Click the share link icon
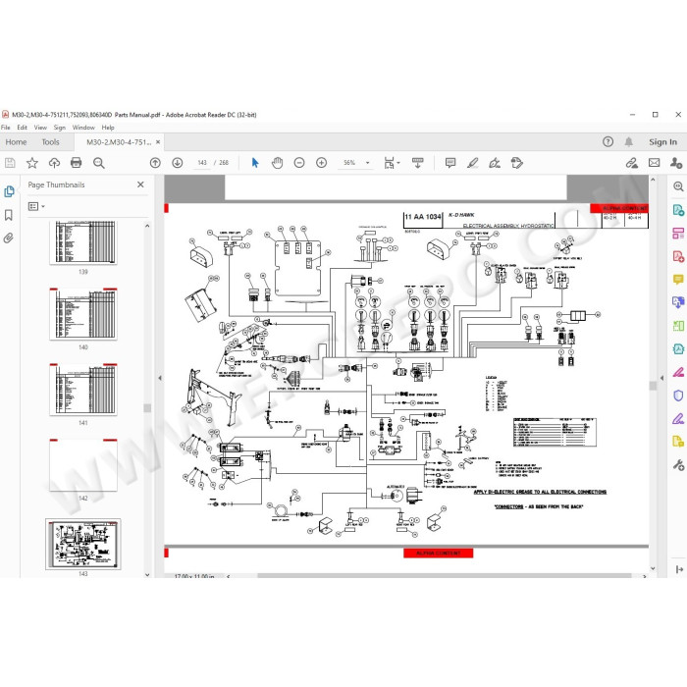 click(632, 163)
